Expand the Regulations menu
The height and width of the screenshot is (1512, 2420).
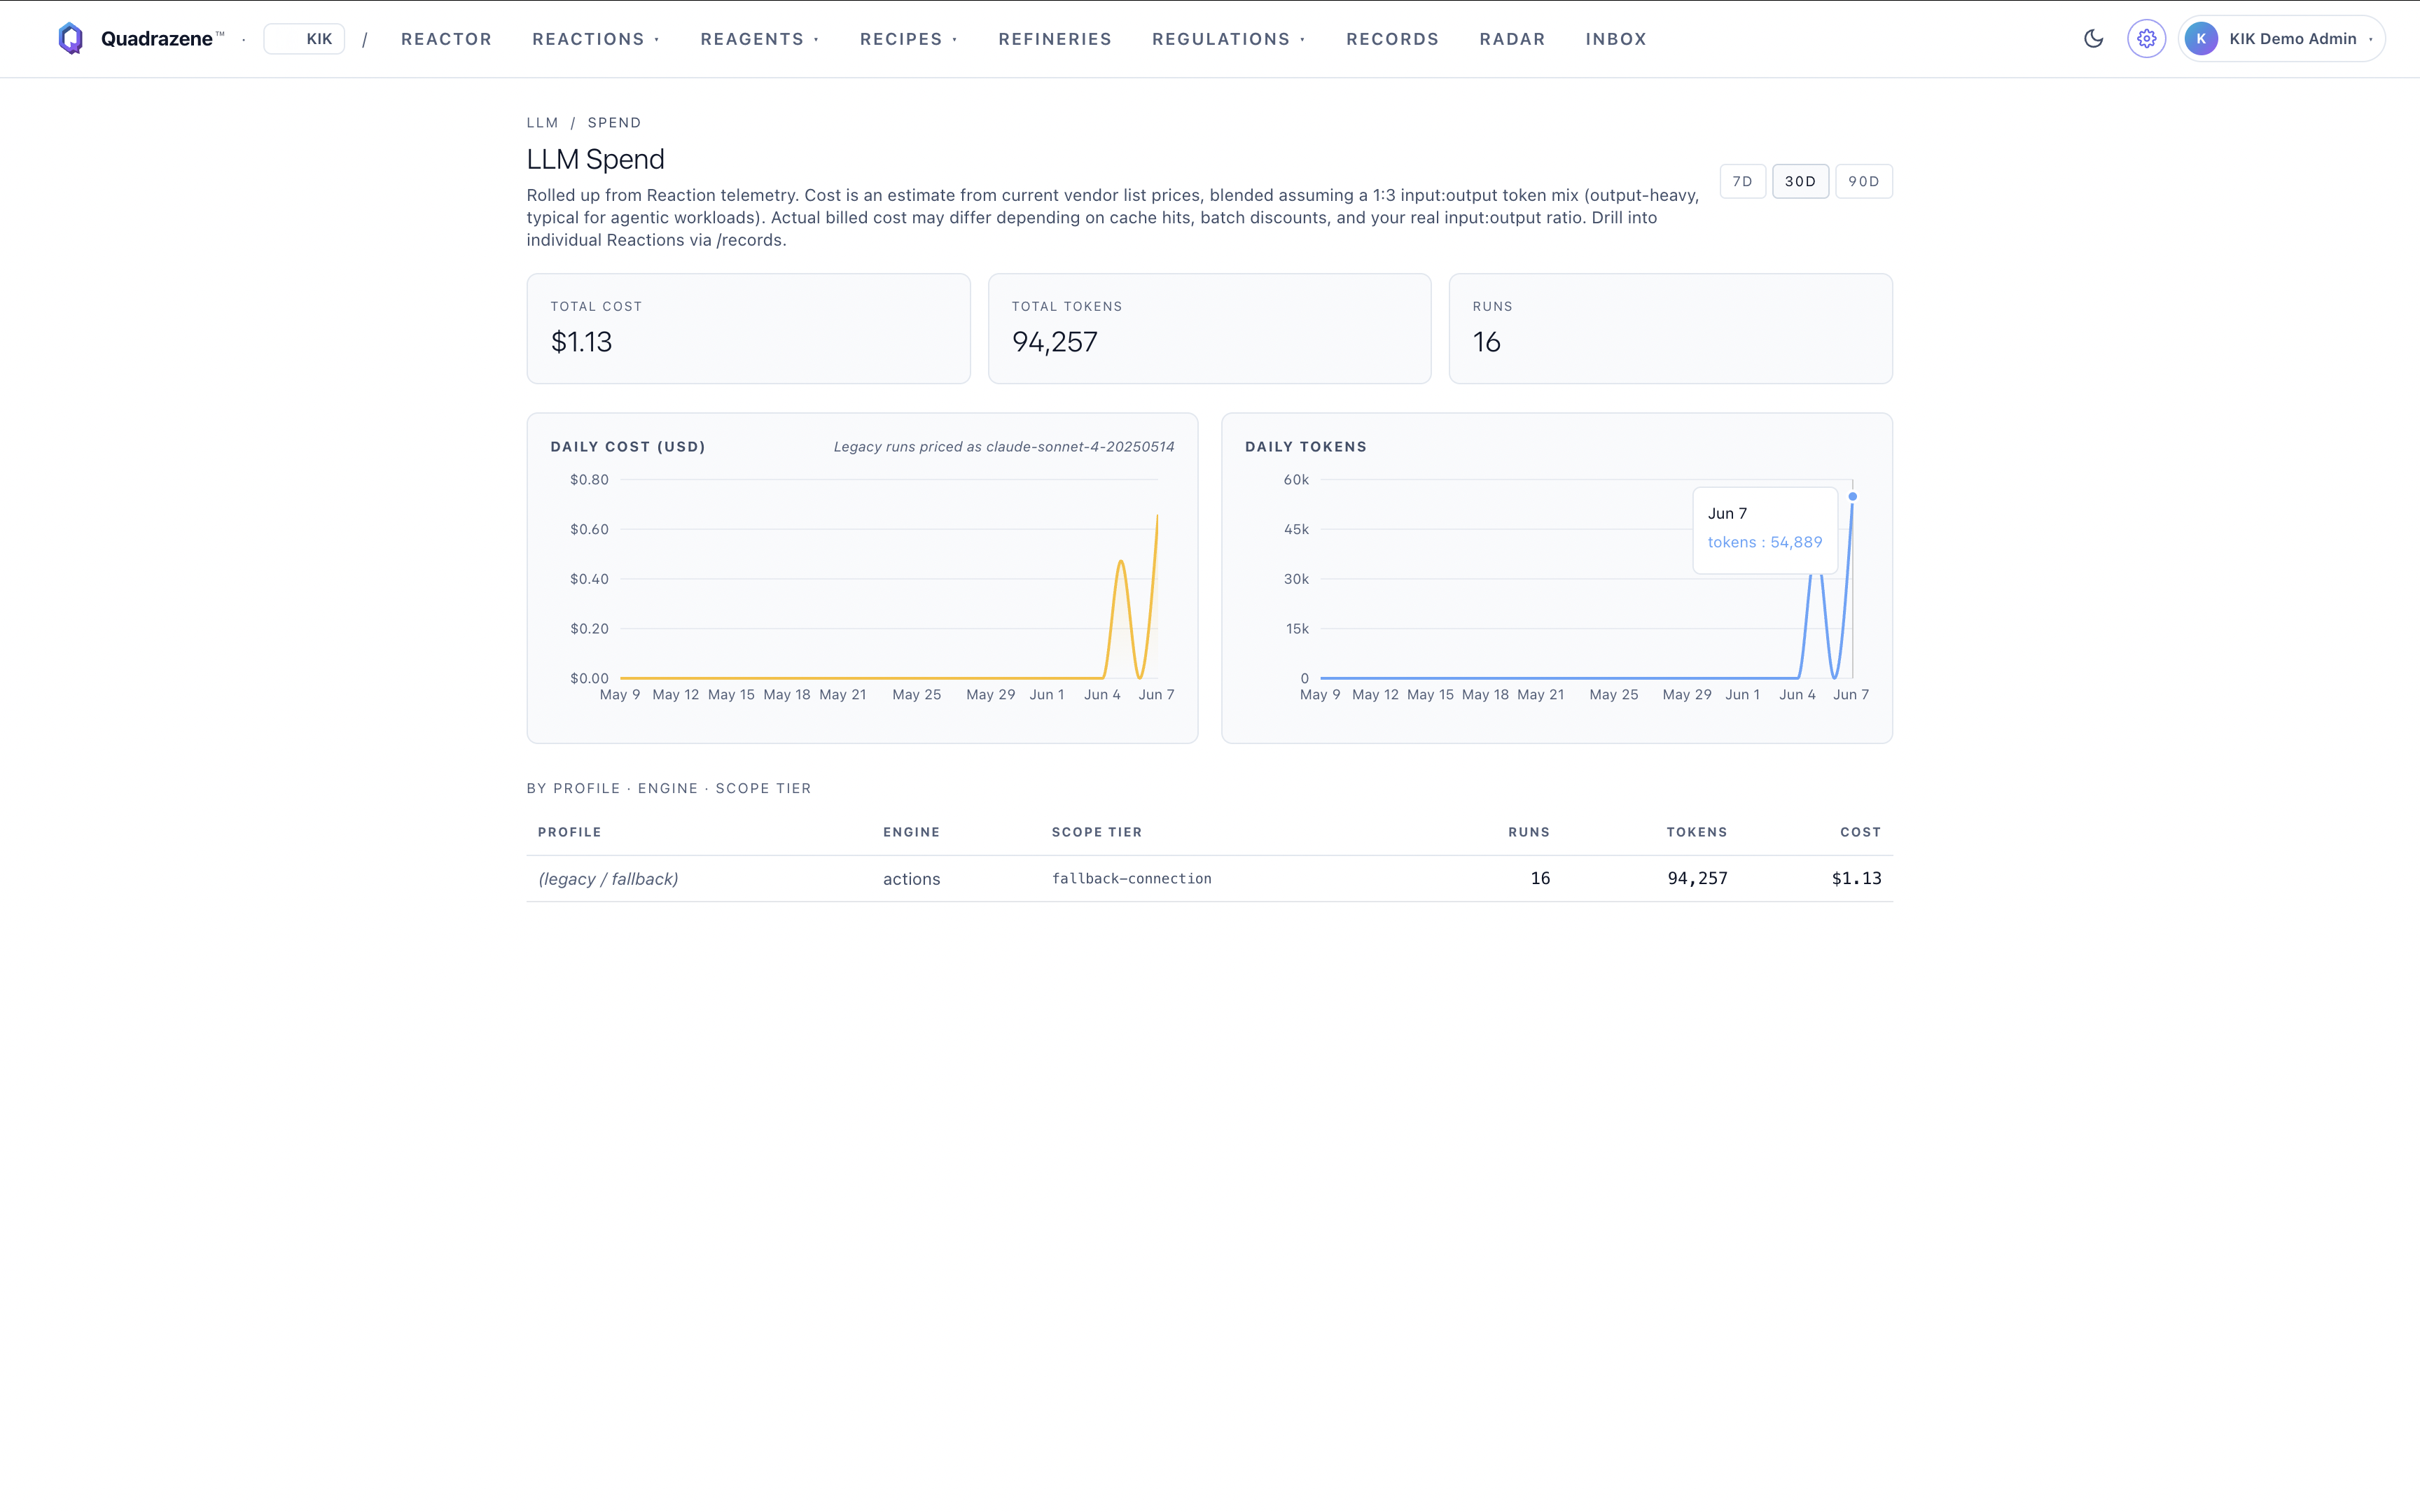click(x=1229, y=39)
